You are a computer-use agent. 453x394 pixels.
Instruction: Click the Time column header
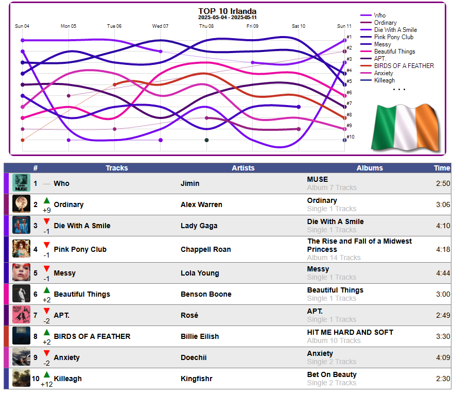pyautogui.click(x=442, y=168)
